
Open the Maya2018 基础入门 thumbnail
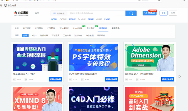150,99
